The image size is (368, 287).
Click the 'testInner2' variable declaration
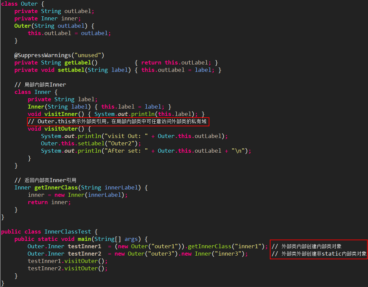[x=84, y=254]
